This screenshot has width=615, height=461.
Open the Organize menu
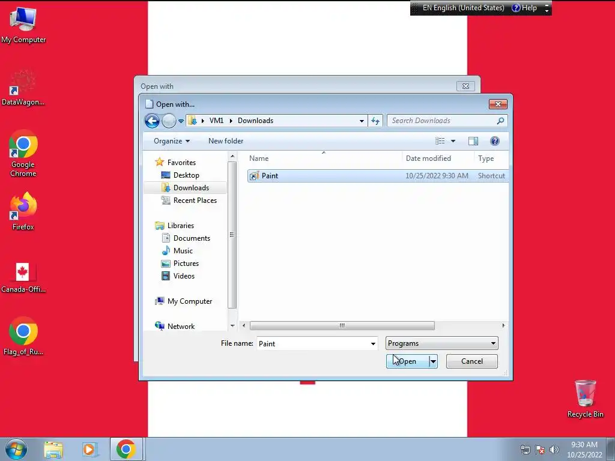point(171,141)
